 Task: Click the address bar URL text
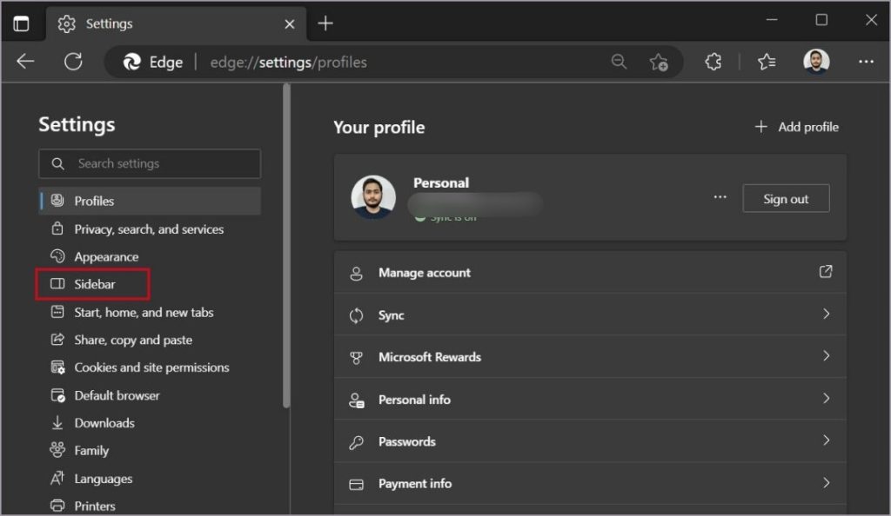click(x=289, y=62)
